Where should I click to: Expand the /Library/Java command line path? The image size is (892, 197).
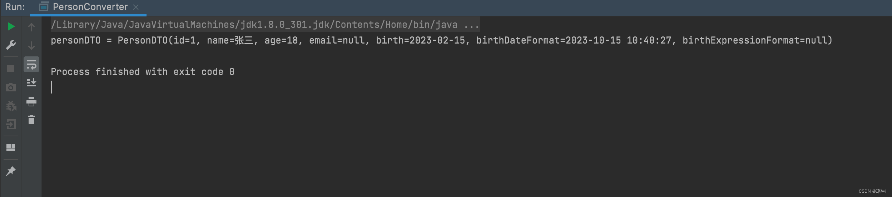tap(254, 25)
